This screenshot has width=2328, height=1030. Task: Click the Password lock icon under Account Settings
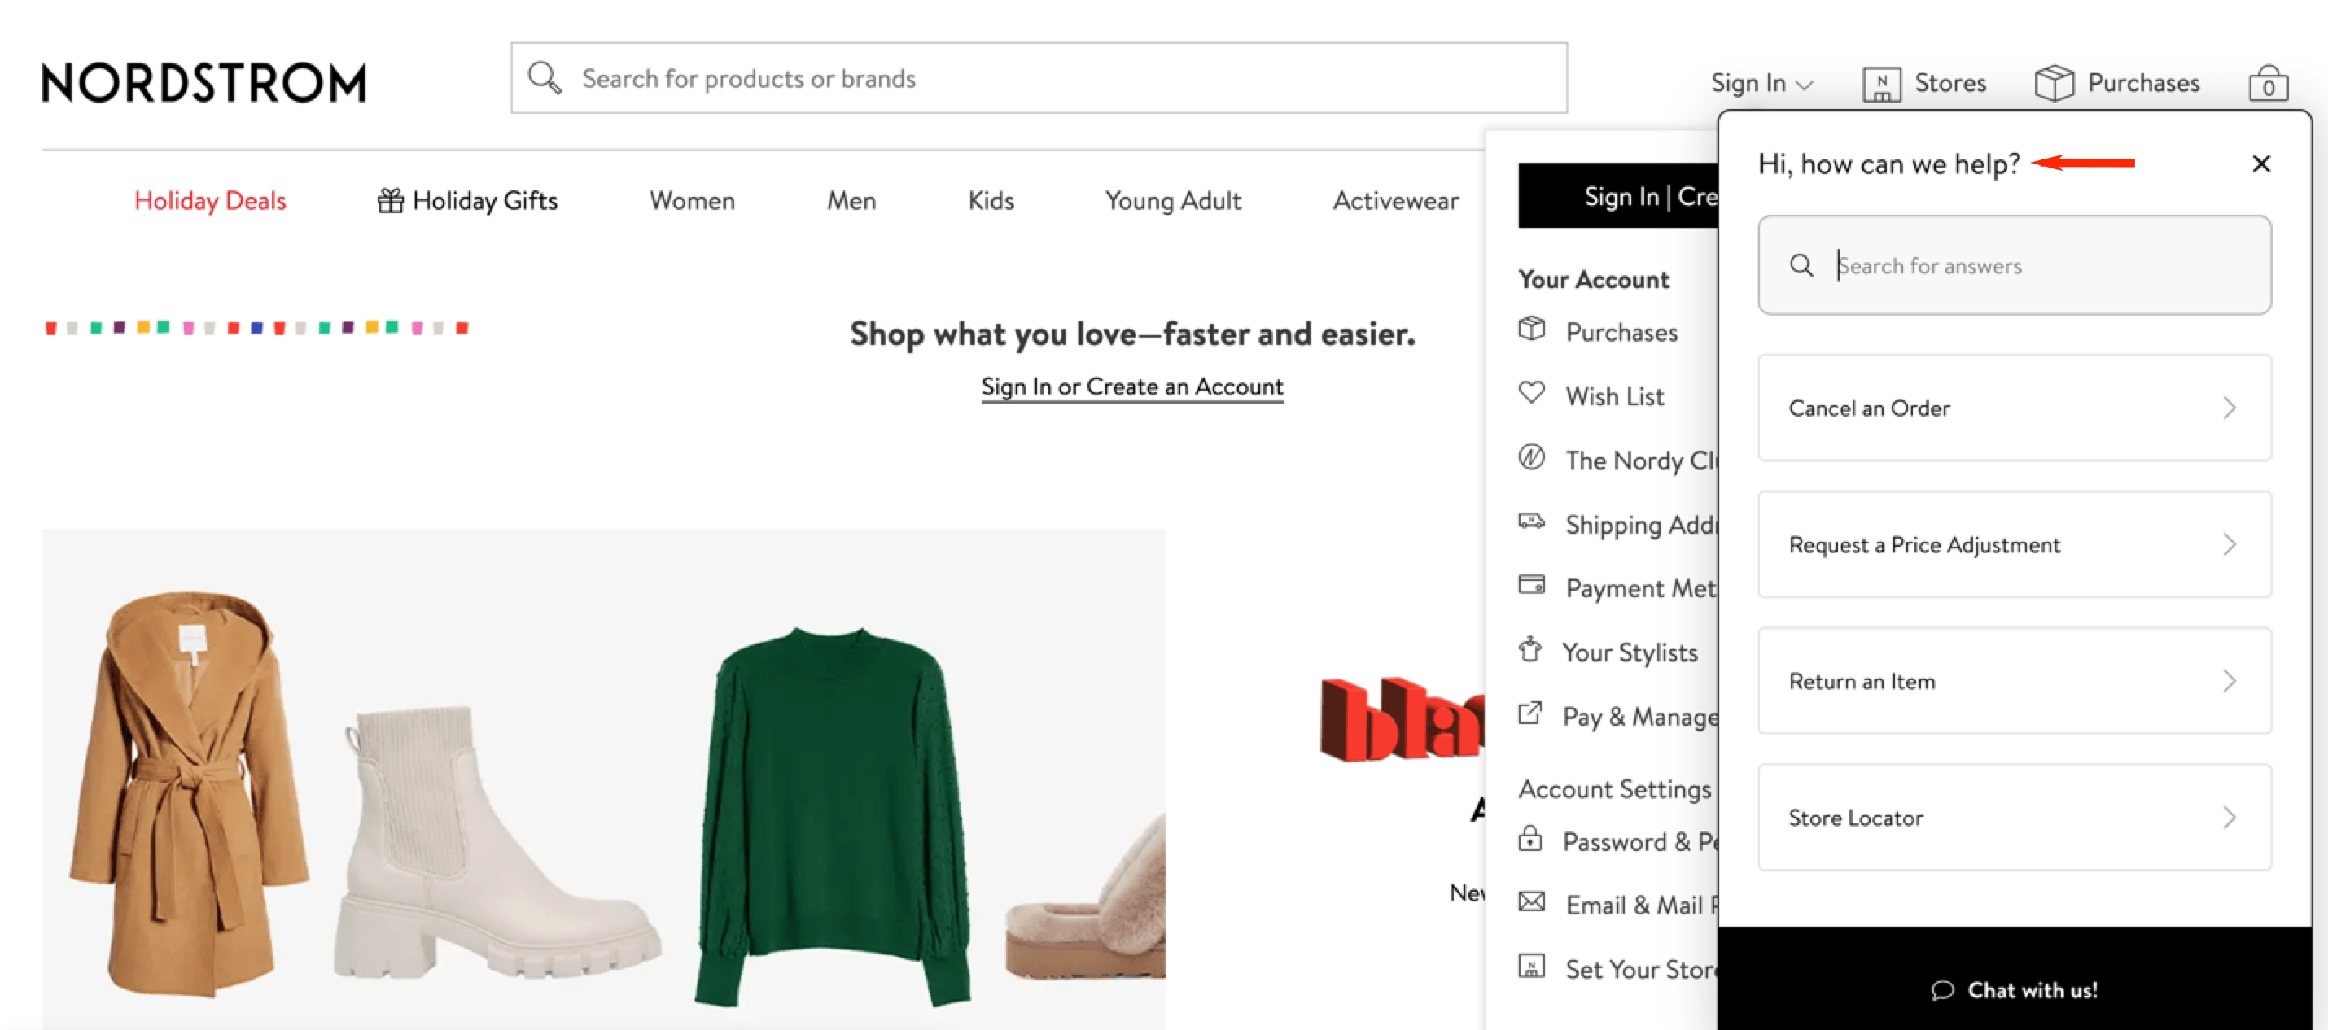(x=1531, y=840)
